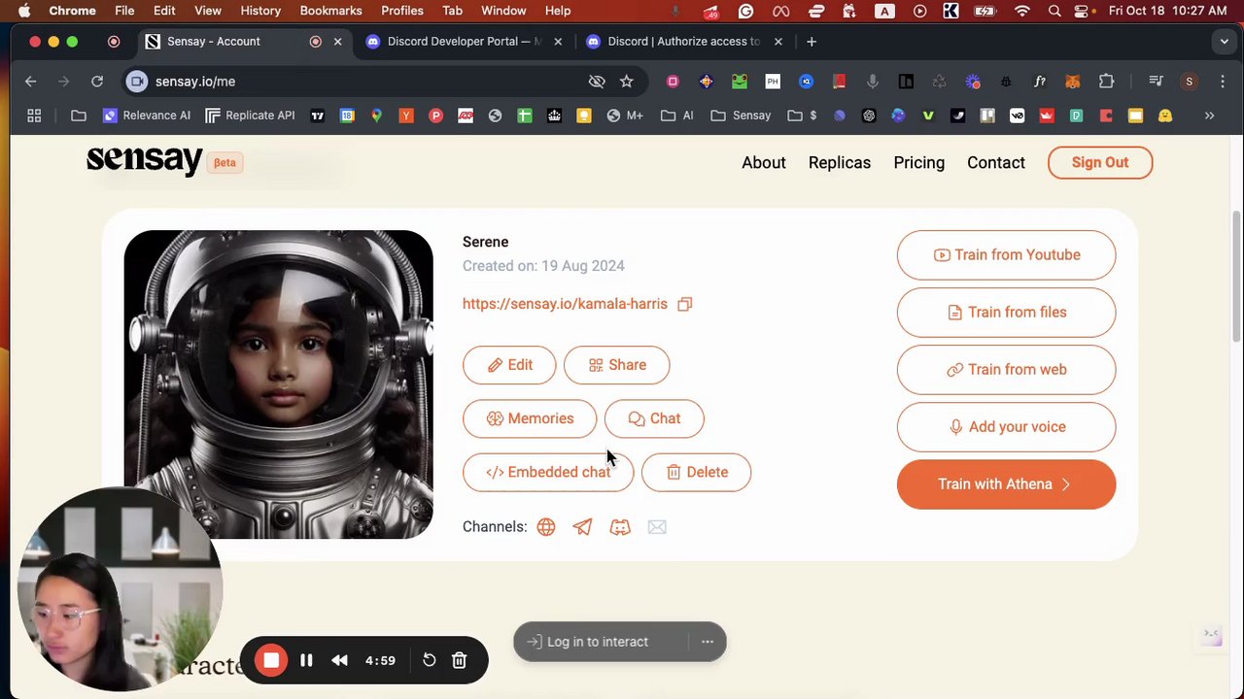Open the AI bookmarks folder
Image resolution: width=1244 pixels, height=699 pixels.
[677, 116]
